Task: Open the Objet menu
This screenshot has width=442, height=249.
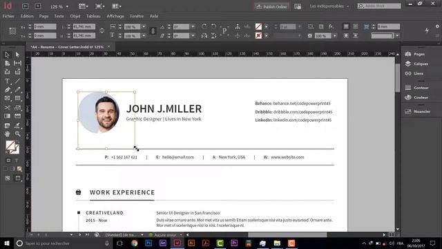Action: tap(75, 16)
